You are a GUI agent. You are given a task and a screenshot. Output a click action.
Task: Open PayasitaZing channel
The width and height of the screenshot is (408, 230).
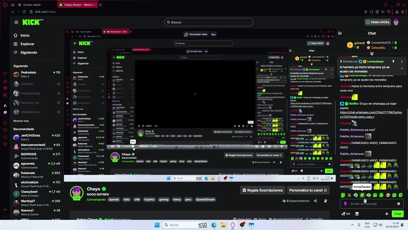click(x=37, y=93)
